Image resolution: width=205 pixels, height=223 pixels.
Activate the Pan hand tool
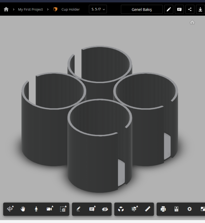pyautogui.click(x=23, y=209)
